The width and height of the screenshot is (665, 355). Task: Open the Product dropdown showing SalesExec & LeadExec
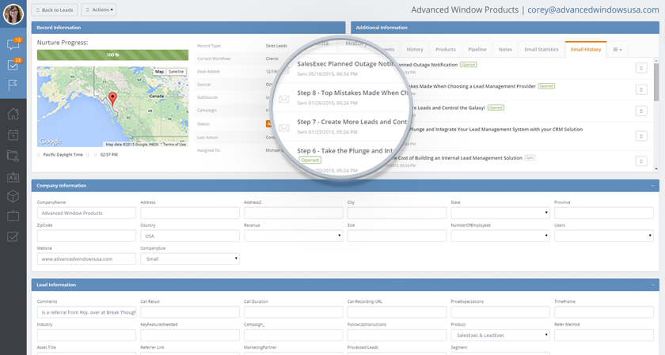(x=500, y=334)
